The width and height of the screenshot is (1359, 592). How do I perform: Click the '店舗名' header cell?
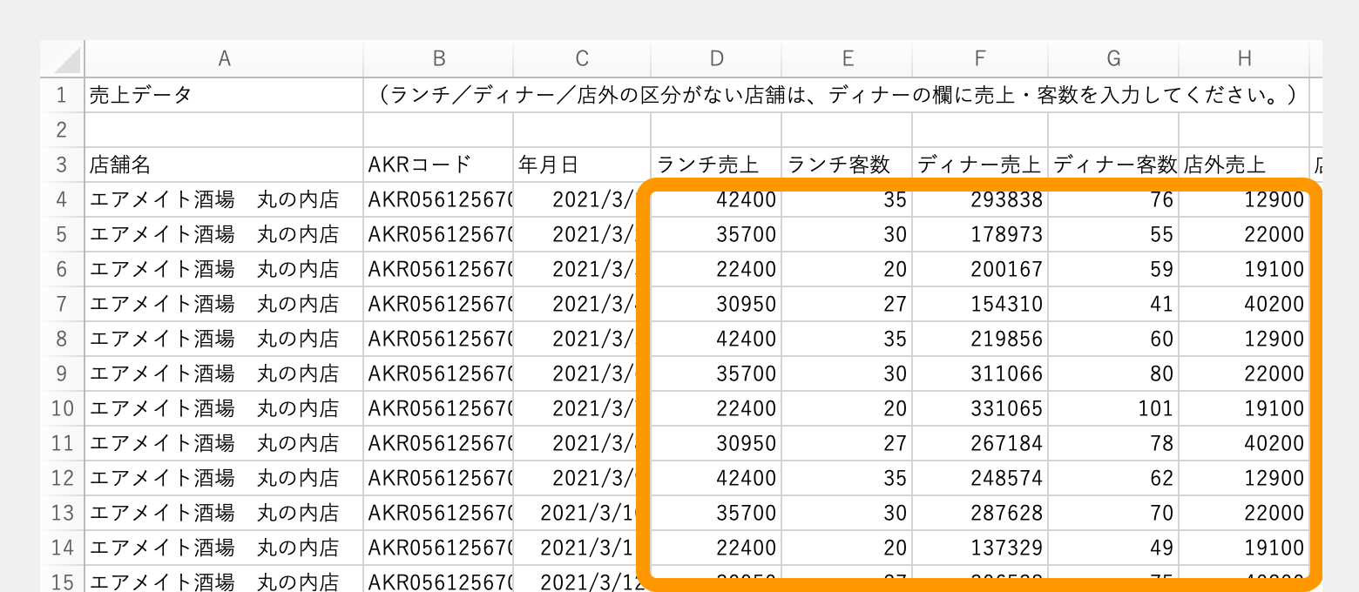(224, 165)
